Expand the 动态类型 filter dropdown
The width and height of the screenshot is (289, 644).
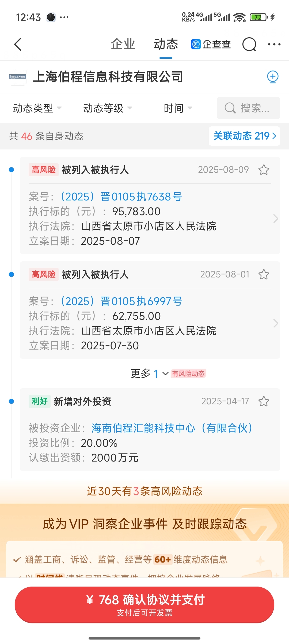pos(37,108)
